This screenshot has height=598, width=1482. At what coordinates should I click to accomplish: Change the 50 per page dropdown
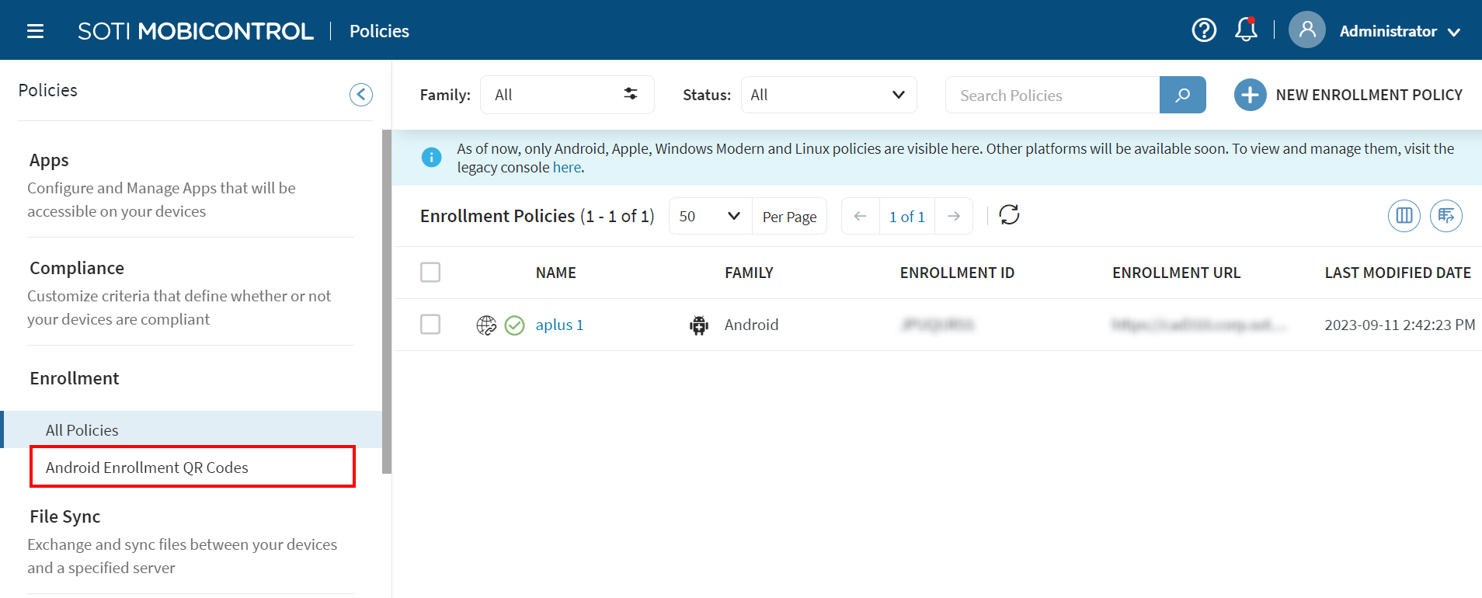709,217
